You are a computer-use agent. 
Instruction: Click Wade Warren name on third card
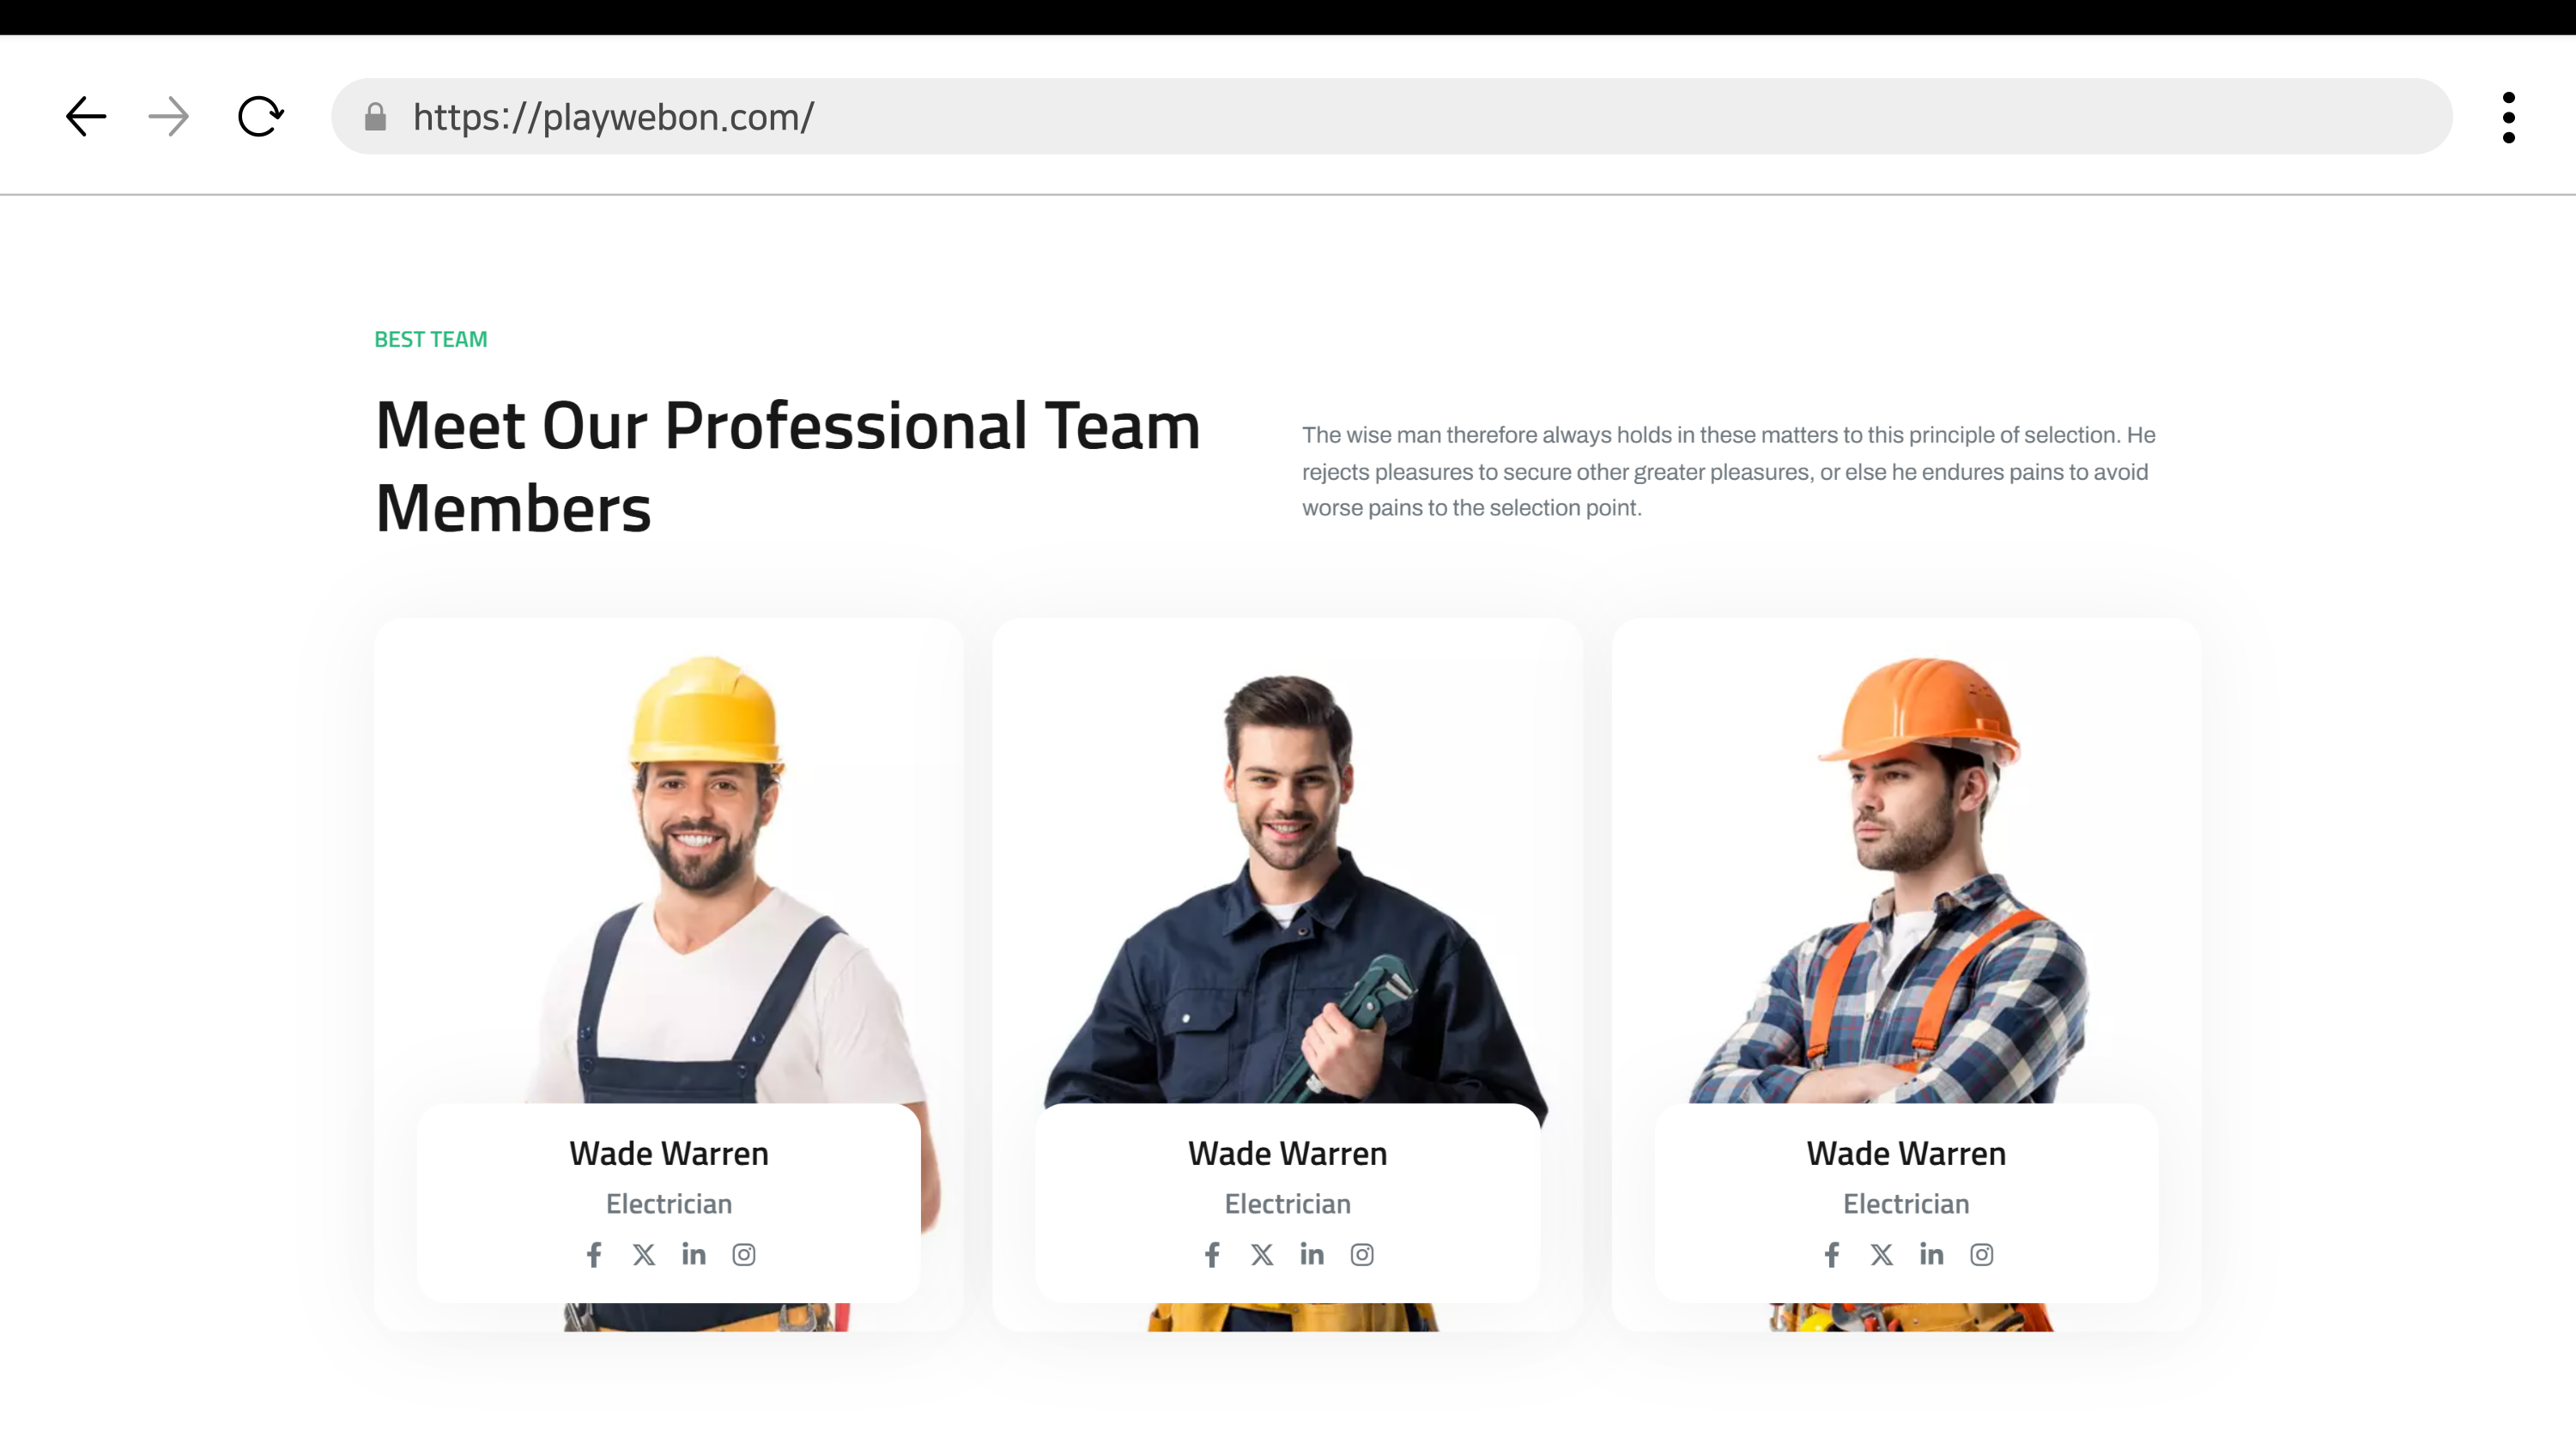1906,1153
